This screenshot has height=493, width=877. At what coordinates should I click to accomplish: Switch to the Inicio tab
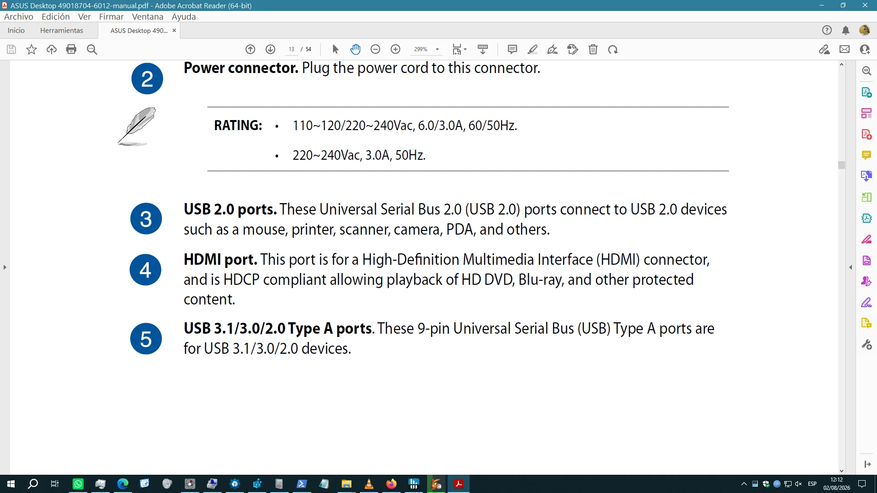(x=16, y=30)
